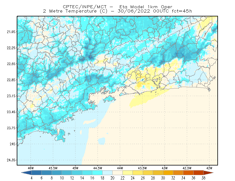Click the 44W longitude axis label
Image resolution: width=235 pixels, height=181 pixels.
tap(120, 168)
